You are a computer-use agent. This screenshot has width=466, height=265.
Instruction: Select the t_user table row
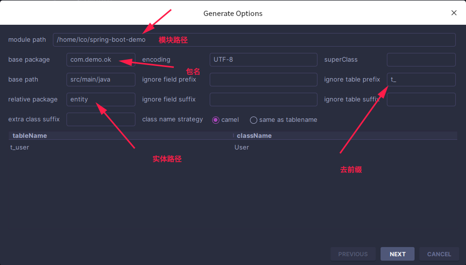(20, 148)
